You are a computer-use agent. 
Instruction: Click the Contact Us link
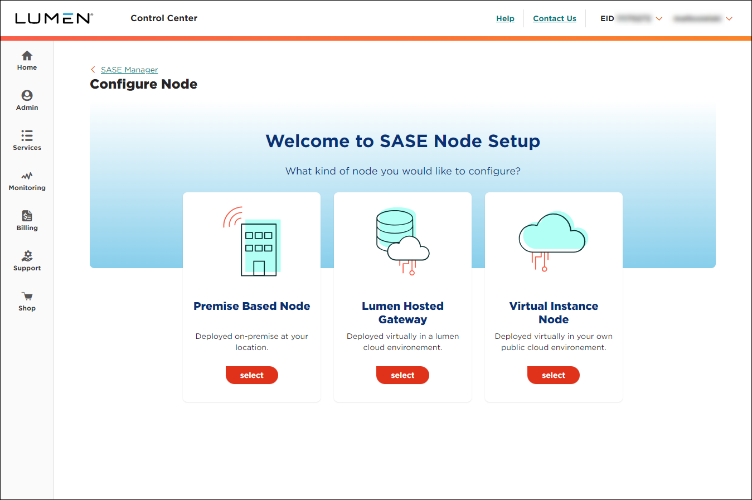(554, 18)
